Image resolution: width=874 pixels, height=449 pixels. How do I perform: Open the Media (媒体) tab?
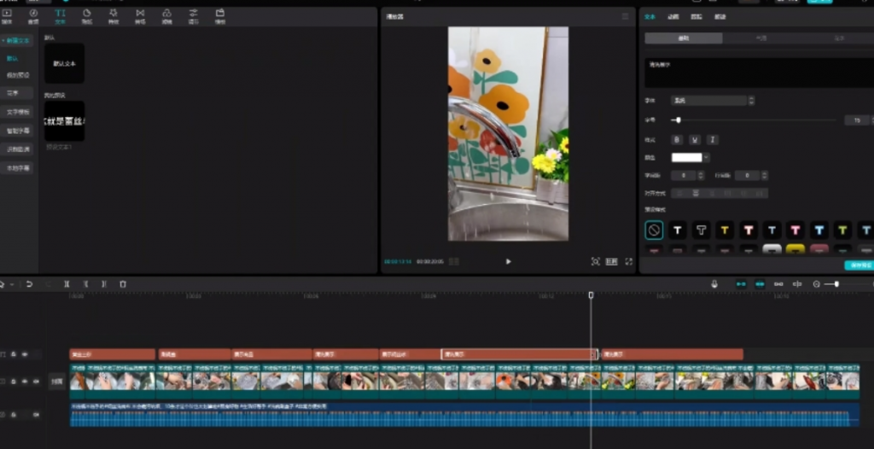pos(7,16)
